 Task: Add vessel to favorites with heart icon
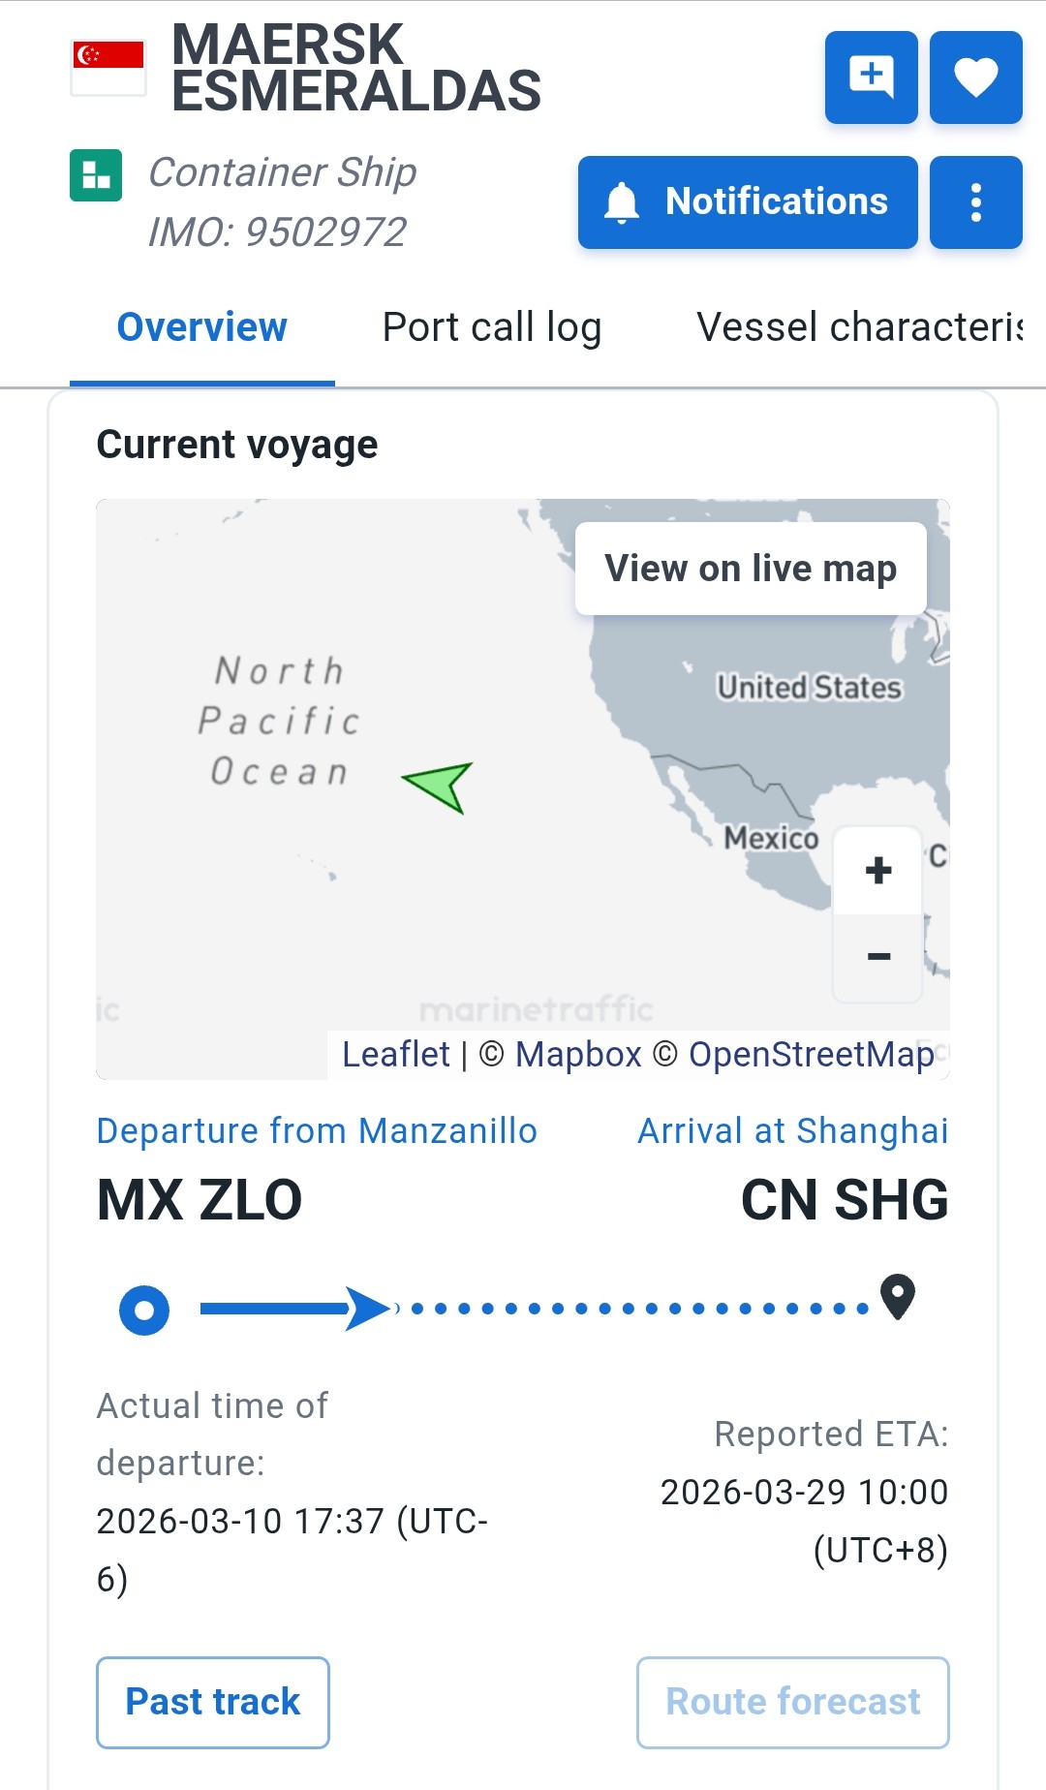[975, 77]
